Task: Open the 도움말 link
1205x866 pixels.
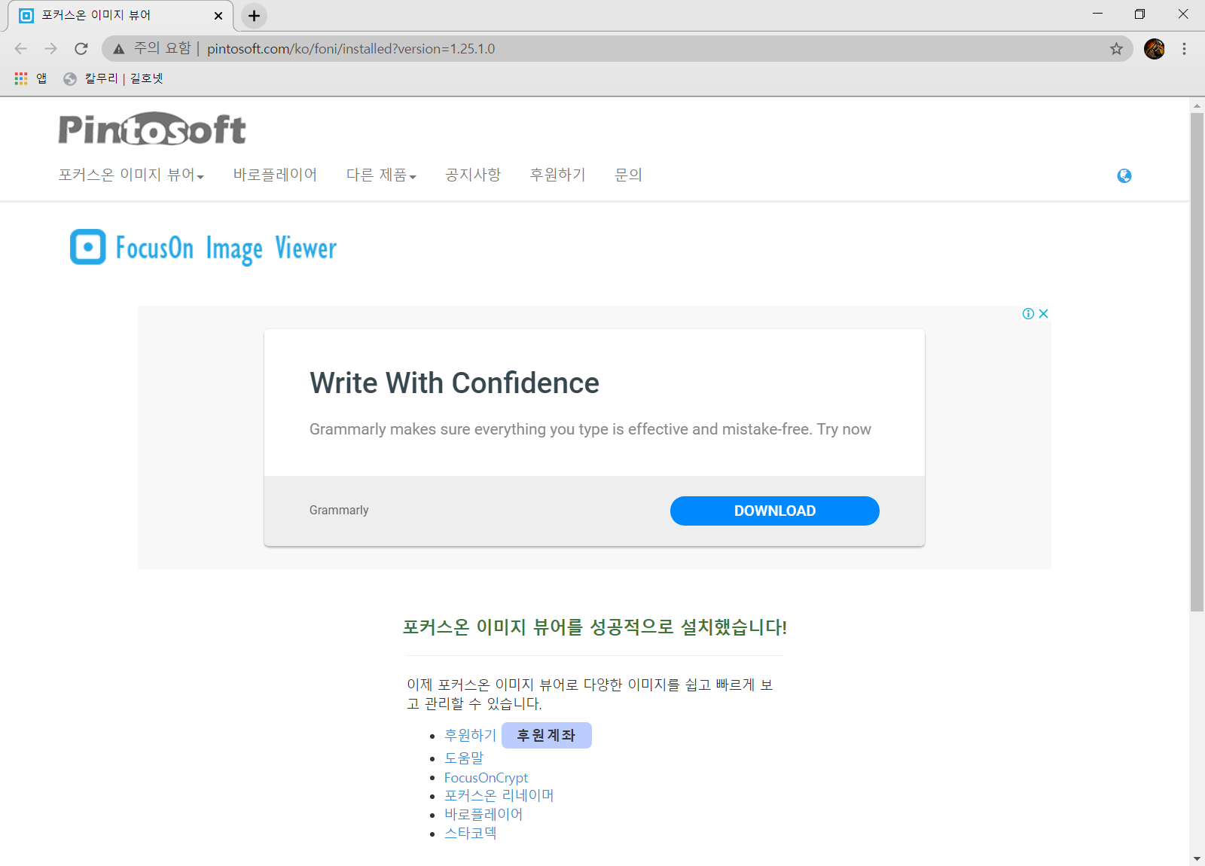Action: 464,758
